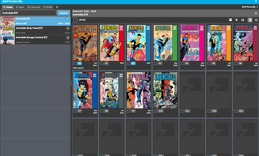Select the All (55) checkbox
Screen dimensions: 259x156
click(75, 20)
